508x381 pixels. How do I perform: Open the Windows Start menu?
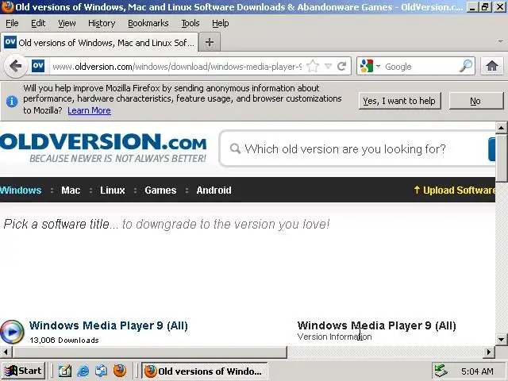pos(23,371)
